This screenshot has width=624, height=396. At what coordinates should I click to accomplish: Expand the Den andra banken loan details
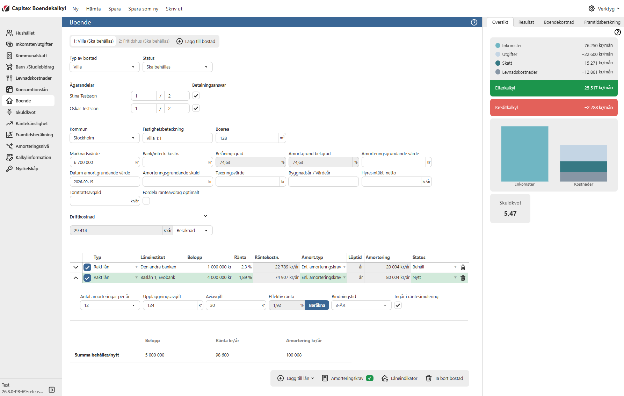tap(76, 267)
